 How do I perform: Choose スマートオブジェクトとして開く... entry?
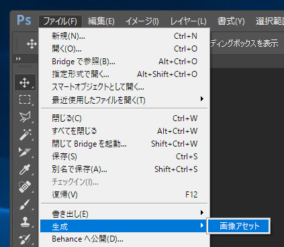click(124, 87)
